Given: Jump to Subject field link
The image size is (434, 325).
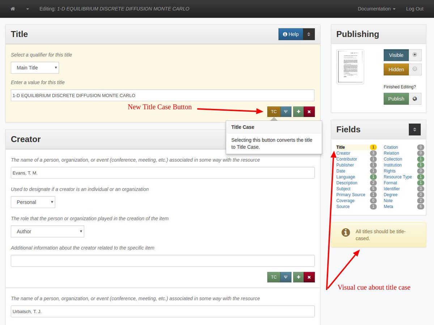Looking at the screenshot, I should (343, 189).
